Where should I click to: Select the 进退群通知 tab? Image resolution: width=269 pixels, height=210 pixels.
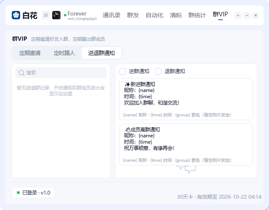pyautogui.click(x=101, y=53)
